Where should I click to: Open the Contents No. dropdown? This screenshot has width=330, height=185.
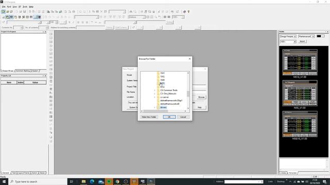point(21,27)
